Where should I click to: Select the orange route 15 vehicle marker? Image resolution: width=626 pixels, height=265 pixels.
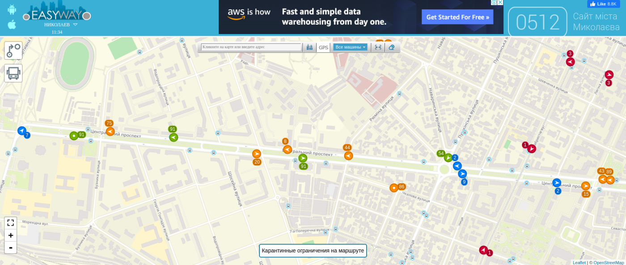pyautogui.click(x=585, y=186)
